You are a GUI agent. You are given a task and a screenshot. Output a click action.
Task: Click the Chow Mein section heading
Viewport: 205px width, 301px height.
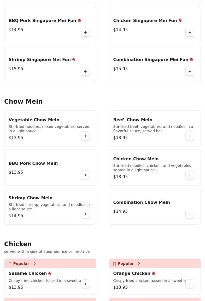click(23, 101)
